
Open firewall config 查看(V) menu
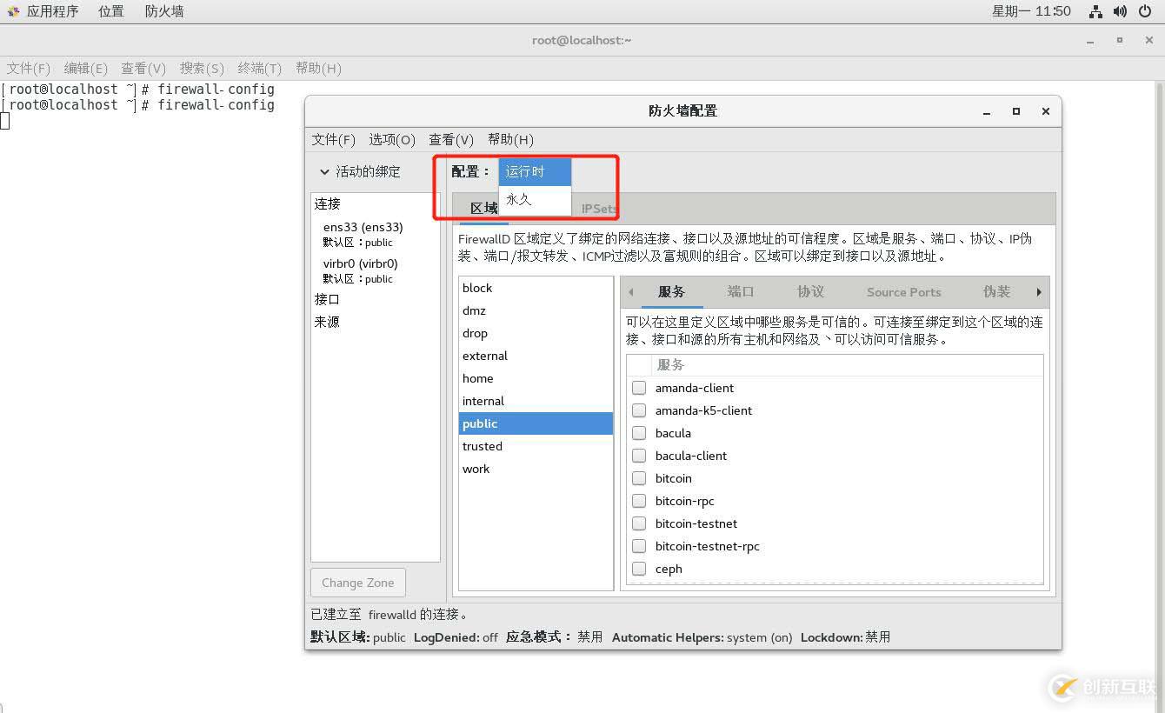[x=451, y=139]
